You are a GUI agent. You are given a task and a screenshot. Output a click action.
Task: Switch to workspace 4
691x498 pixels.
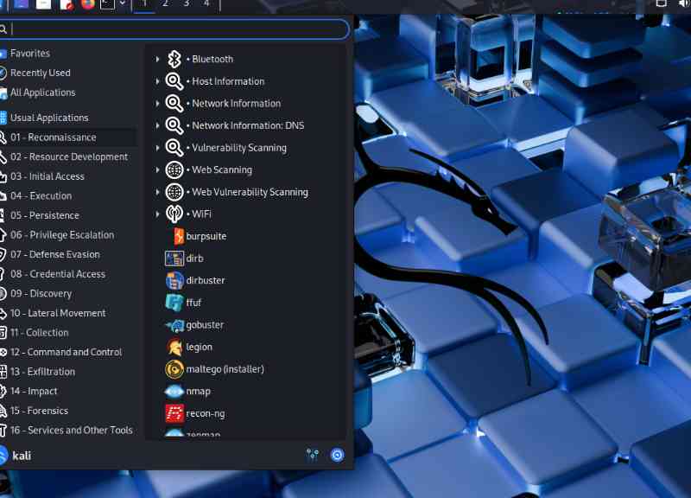click(206, 4)
